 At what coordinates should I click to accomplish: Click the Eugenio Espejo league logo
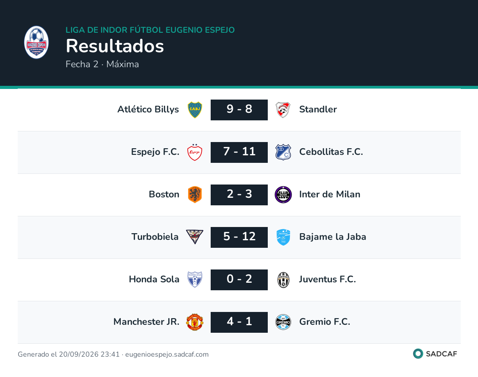pyautogui.click(x=36, y=42)
